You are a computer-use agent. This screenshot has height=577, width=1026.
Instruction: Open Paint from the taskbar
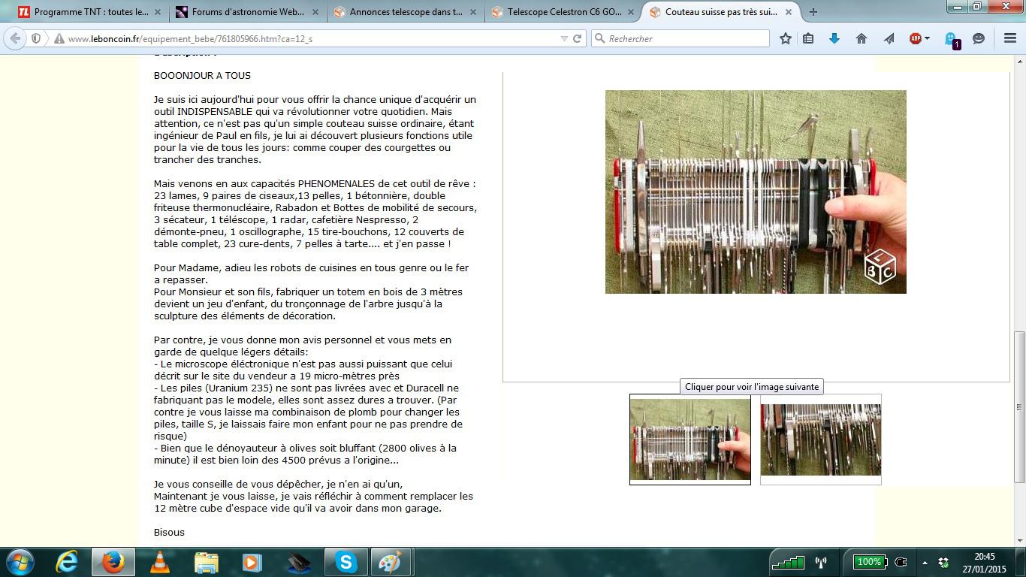click(391, 562)
